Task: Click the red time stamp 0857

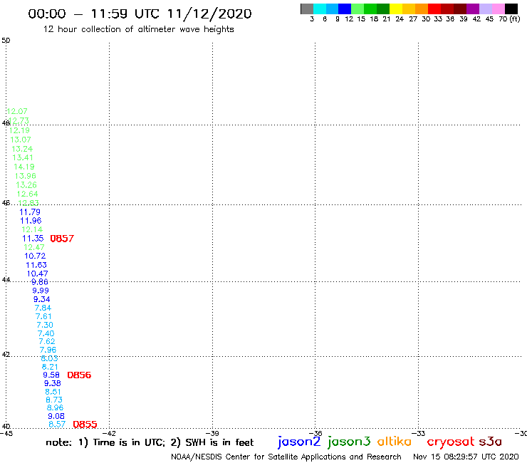Action: (x=62, y=239)
